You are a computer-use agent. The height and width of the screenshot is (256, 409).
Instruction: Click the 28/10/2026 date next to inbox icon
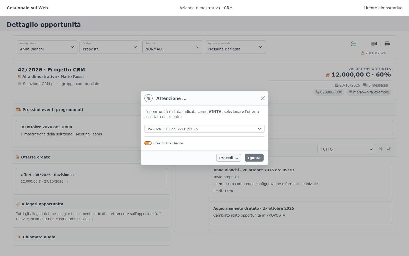pyautogui.click(x=350, y=85)
